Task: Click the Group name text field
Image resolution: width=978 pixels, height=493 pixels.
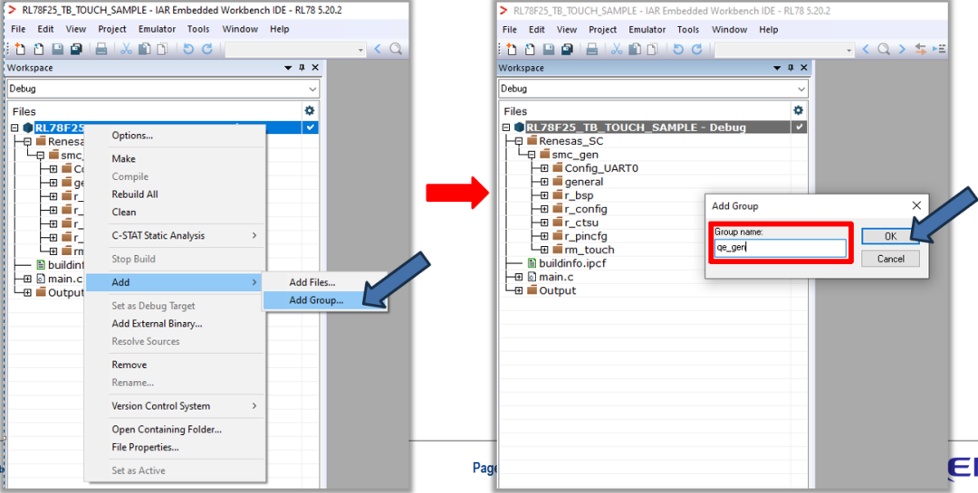Action: pyautogui.click(x=780, y=247)
